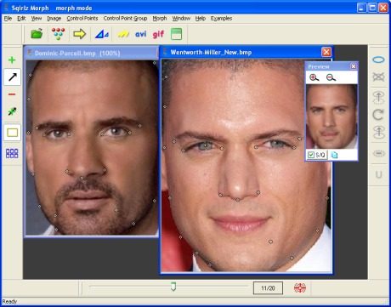Click the red crosshair icon beside the frame counter
The image size is (391, 307).
(x=300, y=288)
